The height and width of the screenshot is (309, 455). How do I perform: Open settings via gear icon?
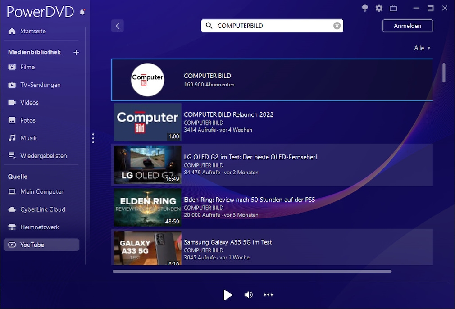coord(379,8)
